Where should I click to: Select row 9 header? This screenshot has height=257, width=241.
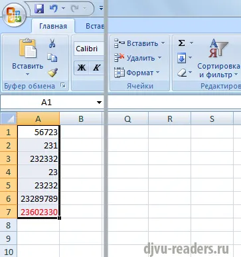click(x=9, y=238)
